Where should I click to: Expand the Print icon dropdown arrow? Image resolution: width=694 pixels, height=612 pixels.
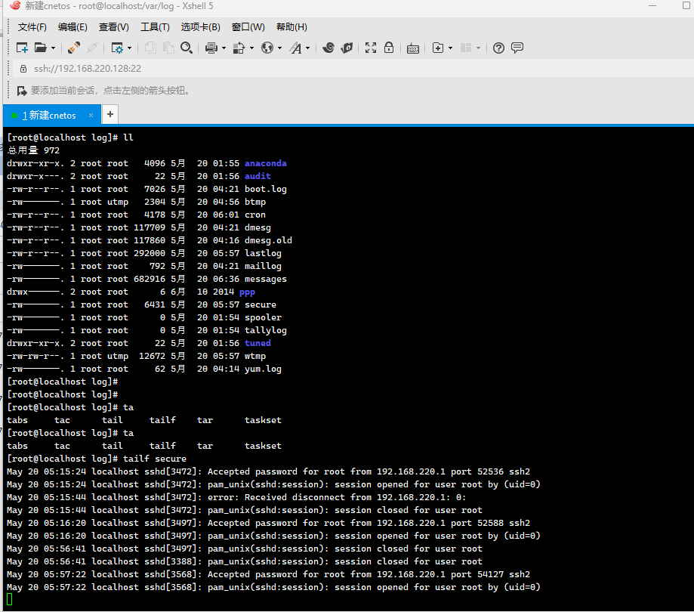224,48
